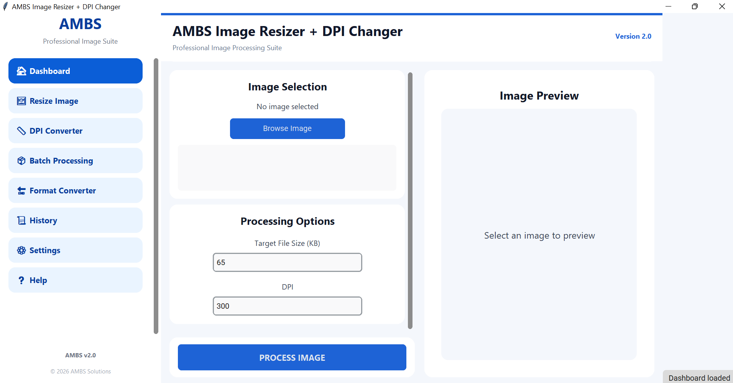
Task: Click the image preview placeholder area
Action: (539, 234)
